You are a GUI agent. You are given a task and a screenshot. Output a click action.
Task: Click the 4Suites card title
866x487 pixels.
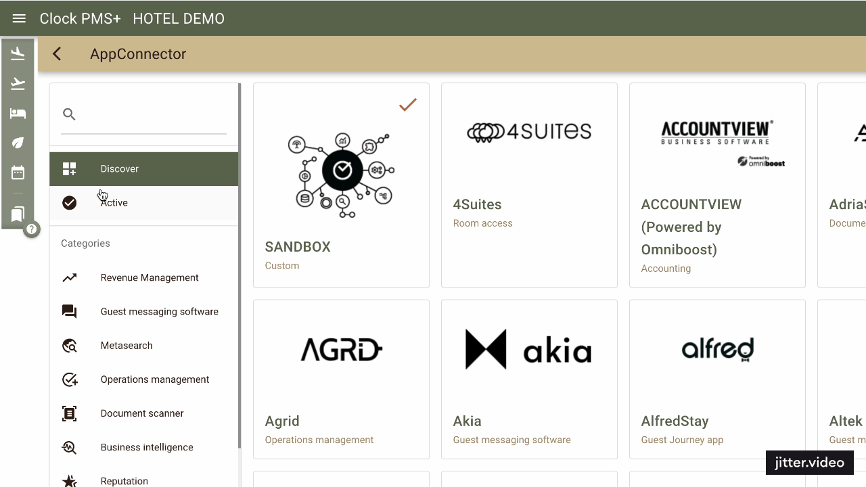(x=477, y=204)
